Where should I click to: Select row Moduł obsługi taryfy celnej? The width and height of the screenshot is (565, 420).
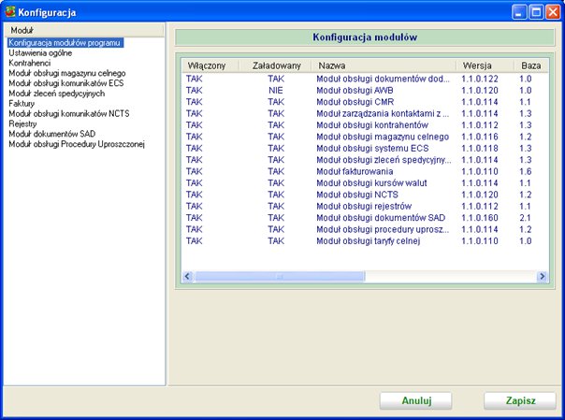click(x=365, y=241)
